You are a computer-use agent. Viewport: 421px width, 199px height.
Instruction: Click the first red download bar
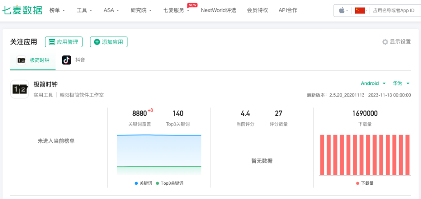click(322, 155)
